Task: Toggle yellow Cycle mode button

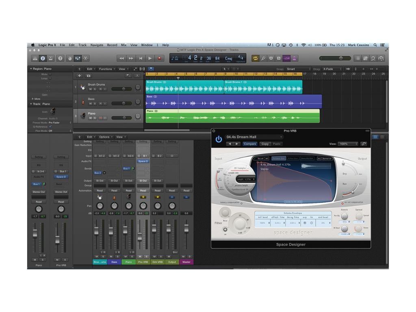Action: tap(255, 58)
